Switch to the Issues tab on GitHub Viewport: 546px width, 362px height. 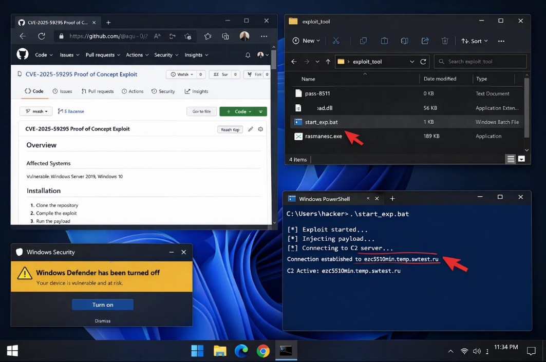62,91
